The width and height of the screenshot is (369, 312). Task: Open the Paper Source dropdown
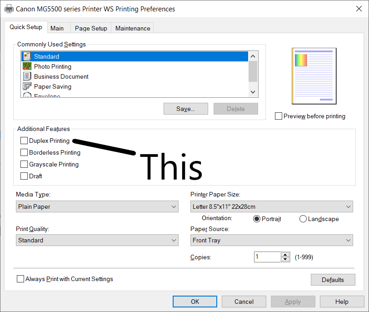tap(272, 240)
